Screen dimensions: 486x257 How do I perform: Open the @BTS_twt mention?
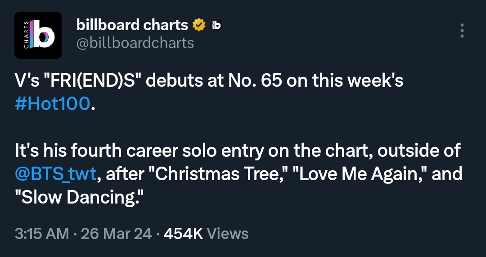click(55, 173)
